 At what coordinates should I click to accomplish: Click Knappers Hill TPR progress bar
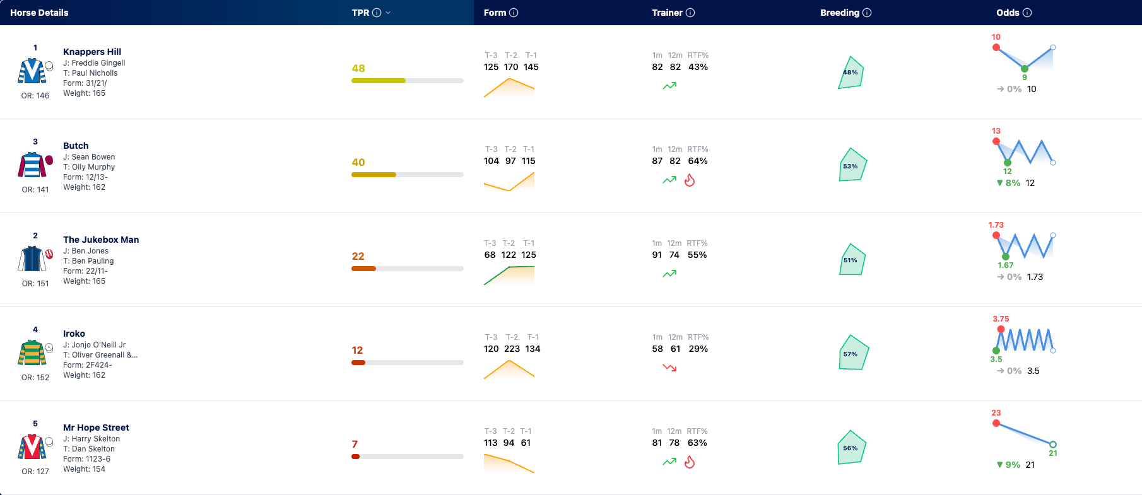point(408,81)
